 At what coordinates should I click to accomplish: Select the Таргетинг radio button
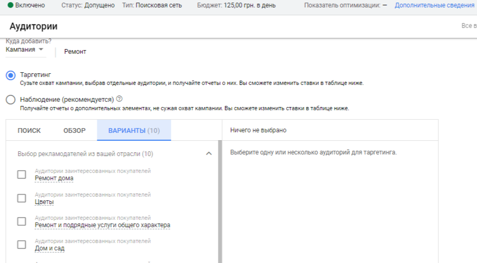click(11, 75)
